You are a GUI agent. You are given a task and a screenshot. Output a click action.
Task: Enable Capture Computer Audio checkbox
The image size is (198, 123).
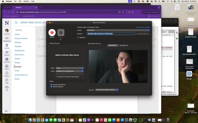pos(56,76)
